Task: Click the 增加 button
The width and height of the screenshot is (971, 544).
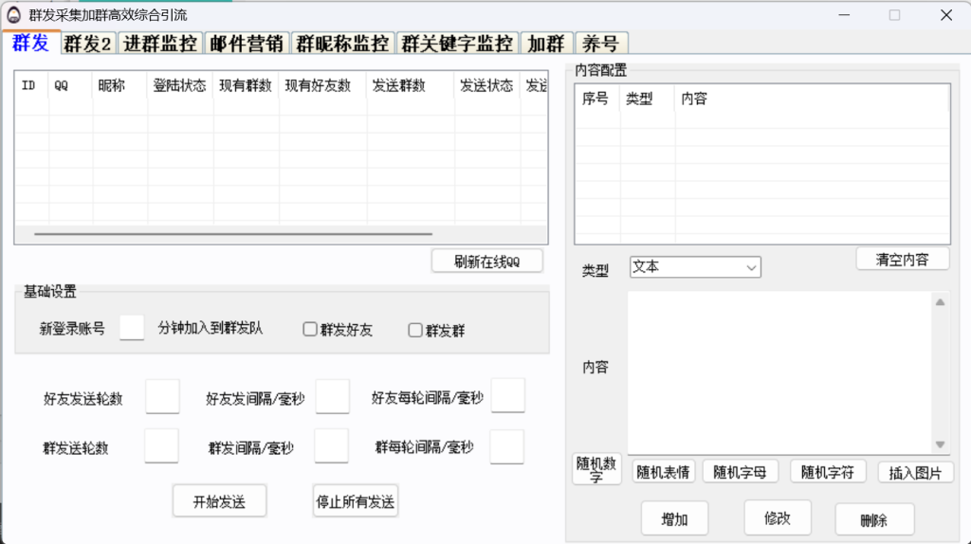Action: (x=674, y=518)
